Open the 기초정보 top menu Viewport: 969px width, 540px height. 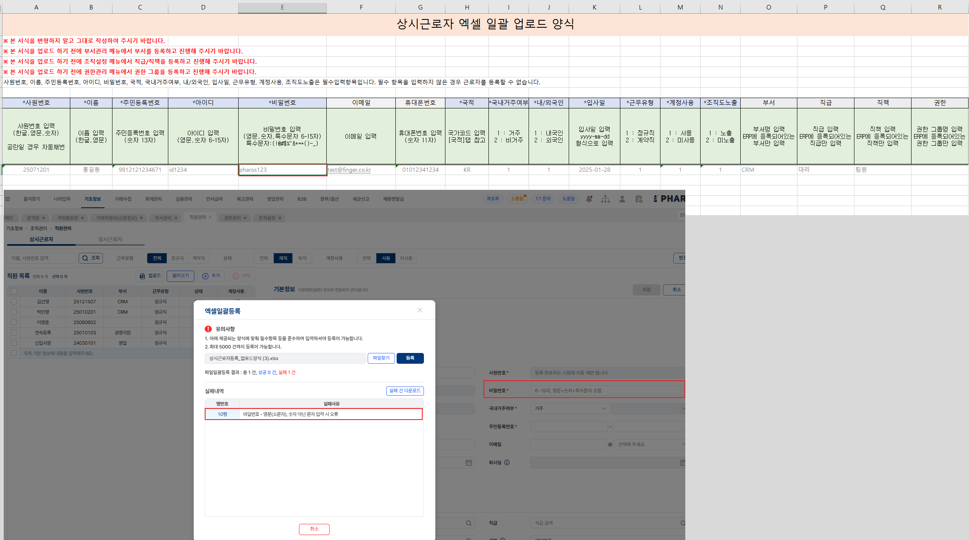[x=93, y=199]
